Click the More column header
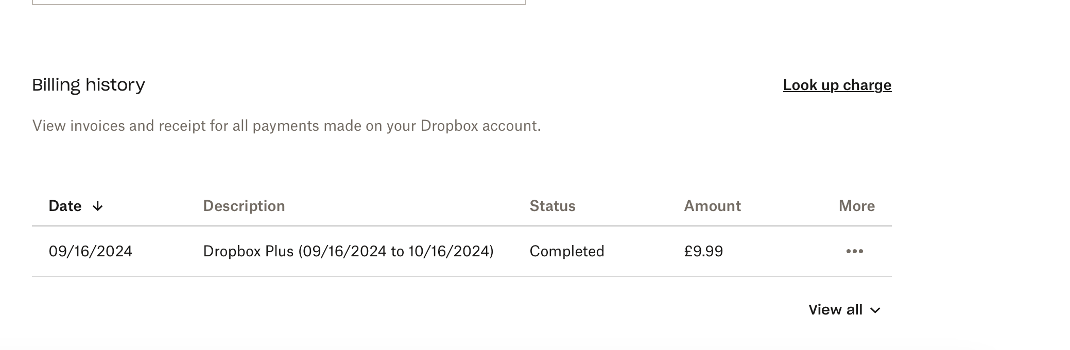 pos(856,206)
